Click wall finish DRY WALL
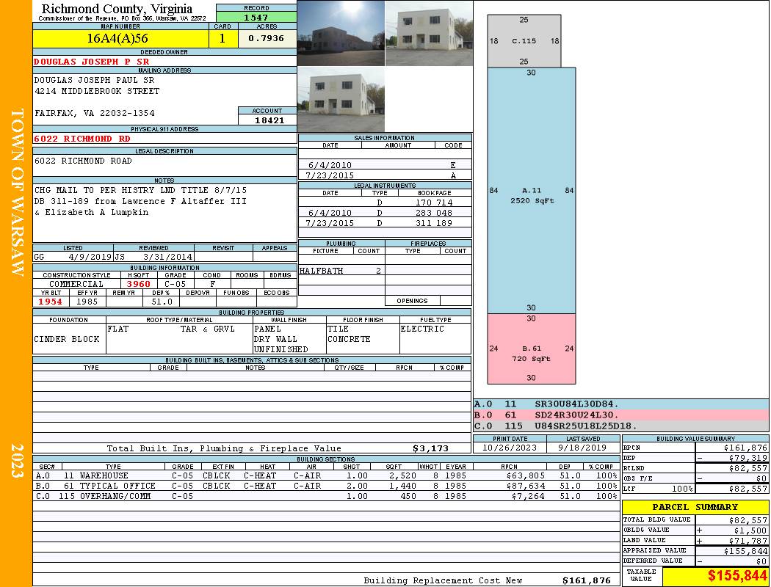This screenshot has height=587, width=771. pos(275,340)
